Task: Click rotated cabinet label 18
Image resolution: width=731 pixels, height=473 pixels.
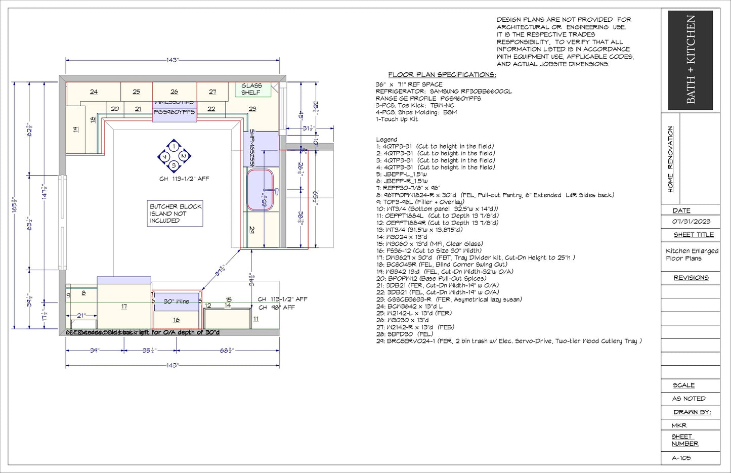Action: [93, 119]
